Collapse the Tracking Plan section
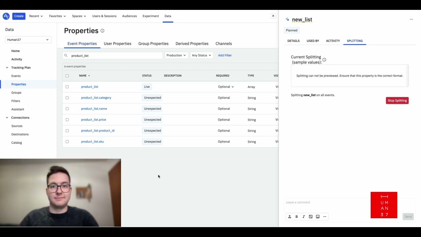The width and height of the screenshot is (421, 237). coord(7,67)
